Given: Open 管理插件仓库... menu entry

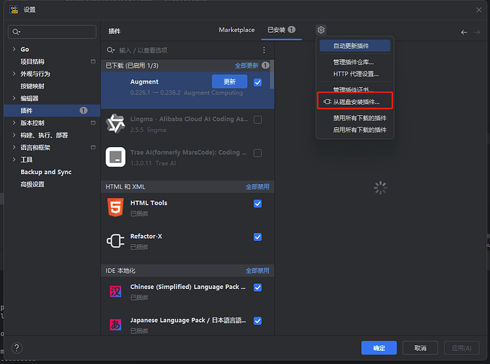Looking at the screenshot, I should [x=354, y=62].
